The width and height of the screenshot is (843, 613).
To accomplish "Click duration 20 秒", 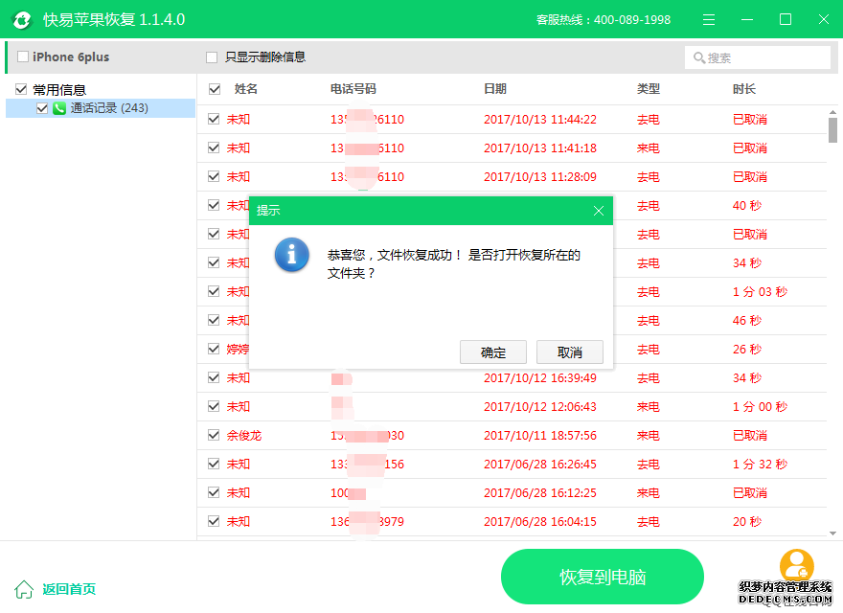I will point(747,522).
